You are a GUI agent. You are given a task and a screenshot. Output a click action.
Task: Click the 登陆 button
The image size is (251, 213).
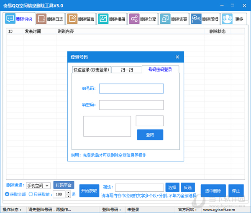tap(150, 135)
